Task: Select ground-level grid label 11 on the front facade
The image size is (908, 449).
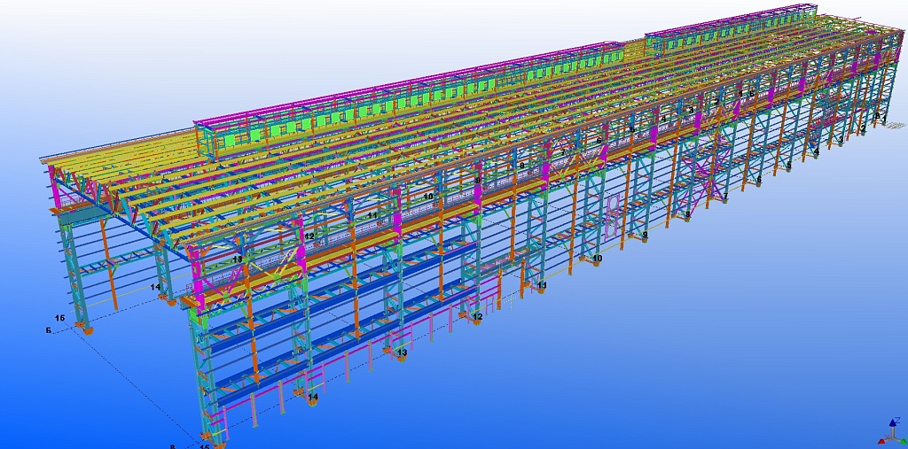Action: [x=542, y=285]
